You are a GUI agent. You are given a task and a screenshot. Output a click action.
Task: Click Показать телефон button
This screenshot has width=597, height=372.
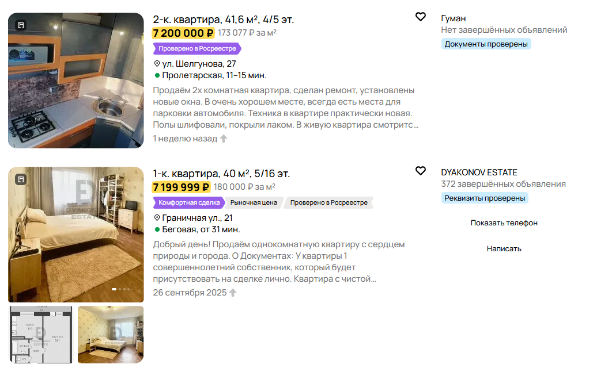pos(504,223)
